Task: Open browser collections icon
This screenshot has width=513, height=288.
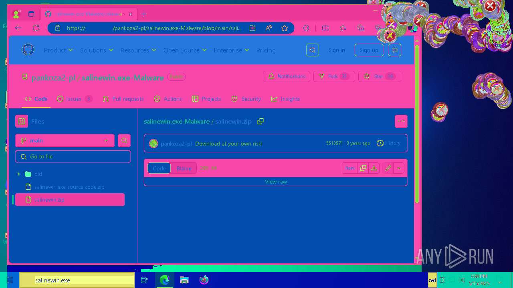Action: [x=361, y=28]
